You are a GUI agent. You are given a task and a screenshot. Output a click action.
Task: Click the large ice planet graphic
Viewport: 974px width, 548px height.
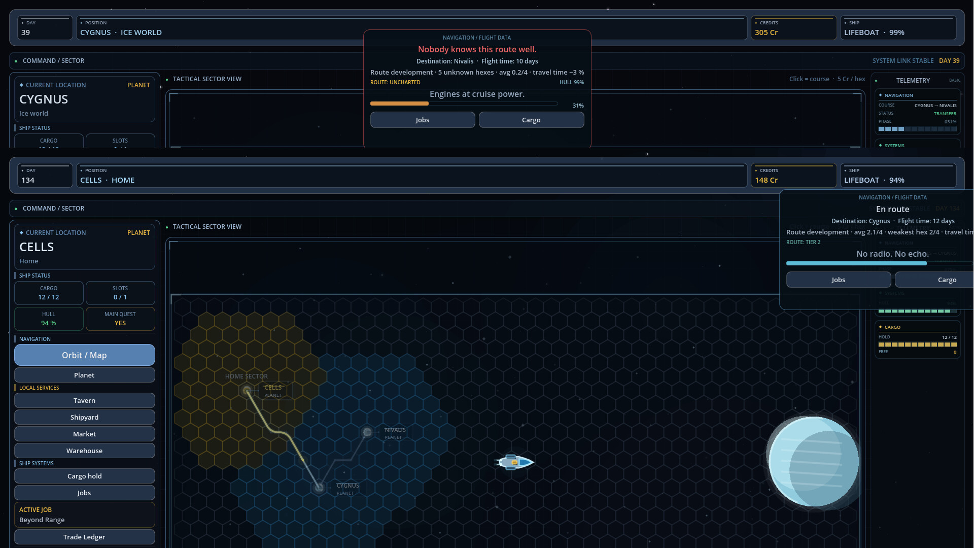point(813,462)
